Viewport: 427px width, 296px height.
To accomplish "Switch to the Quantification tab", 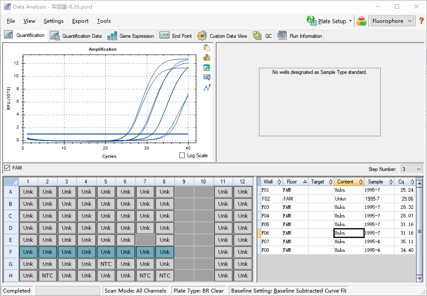I will (x=24, y=35).
